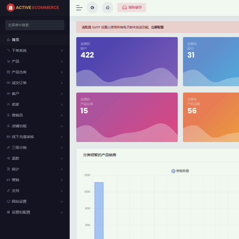This screenshot has height=239, width=239.
Task: Click the megaphone icon beside 营销
Action: click(x=8, y=180)
